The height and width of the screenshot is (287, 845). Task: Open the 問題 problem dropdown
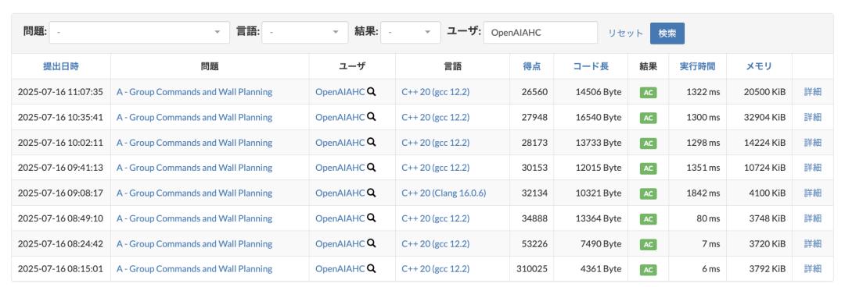[x=139, y=32]
